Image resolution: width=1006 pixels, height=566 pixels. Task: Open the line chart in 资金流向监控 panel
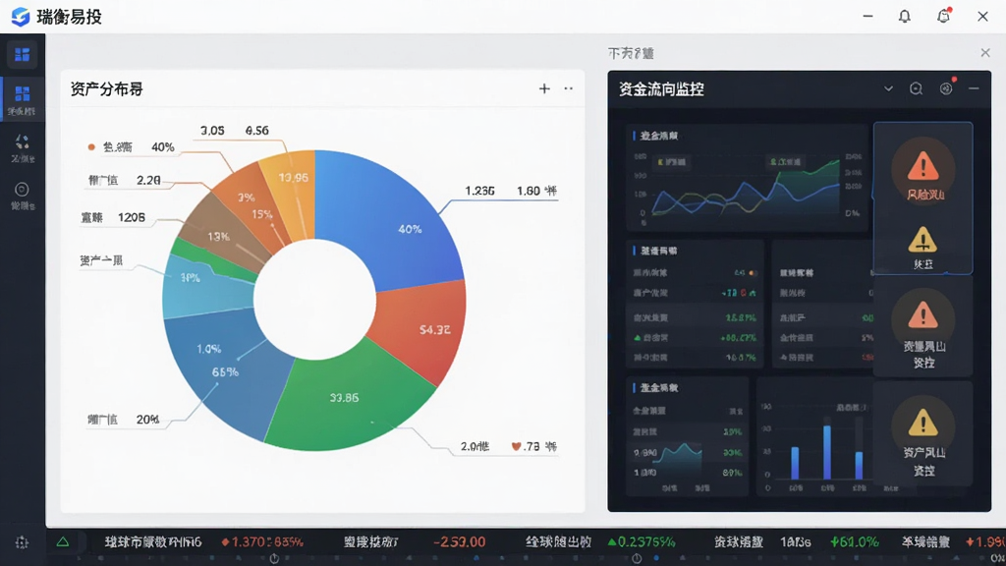747,186
